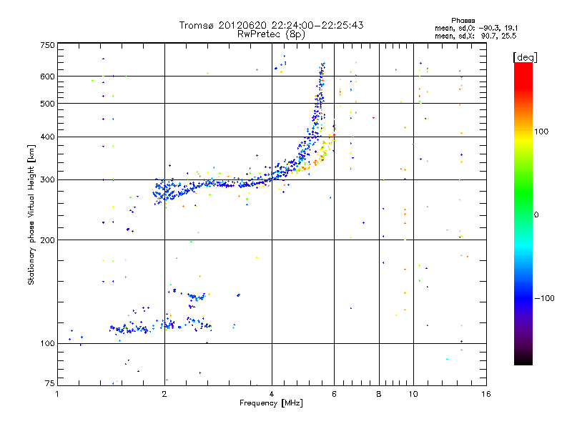
Task: Click the x-axis tick label '16'
Action: click(486, 394)
